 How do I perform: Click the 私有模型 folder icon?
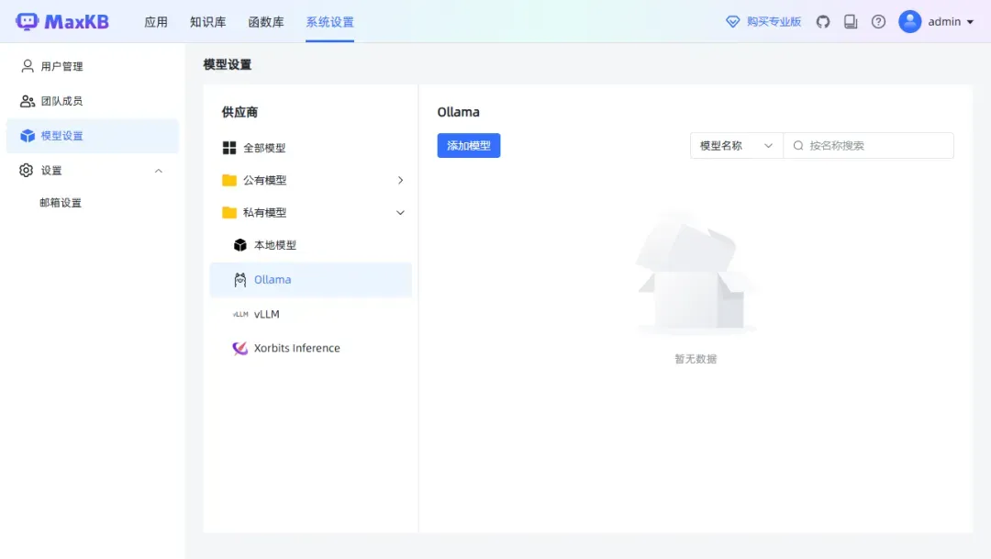(229, 212)
